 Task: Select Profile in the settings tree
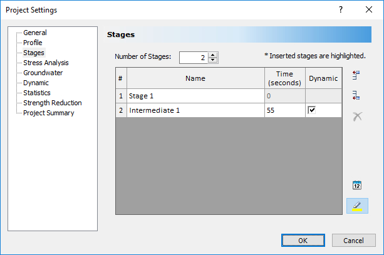pos(33,43)
